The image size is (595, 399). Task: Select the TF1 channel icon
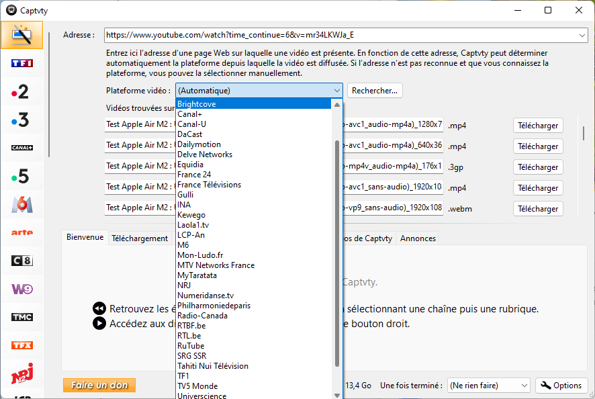point(22,63)
